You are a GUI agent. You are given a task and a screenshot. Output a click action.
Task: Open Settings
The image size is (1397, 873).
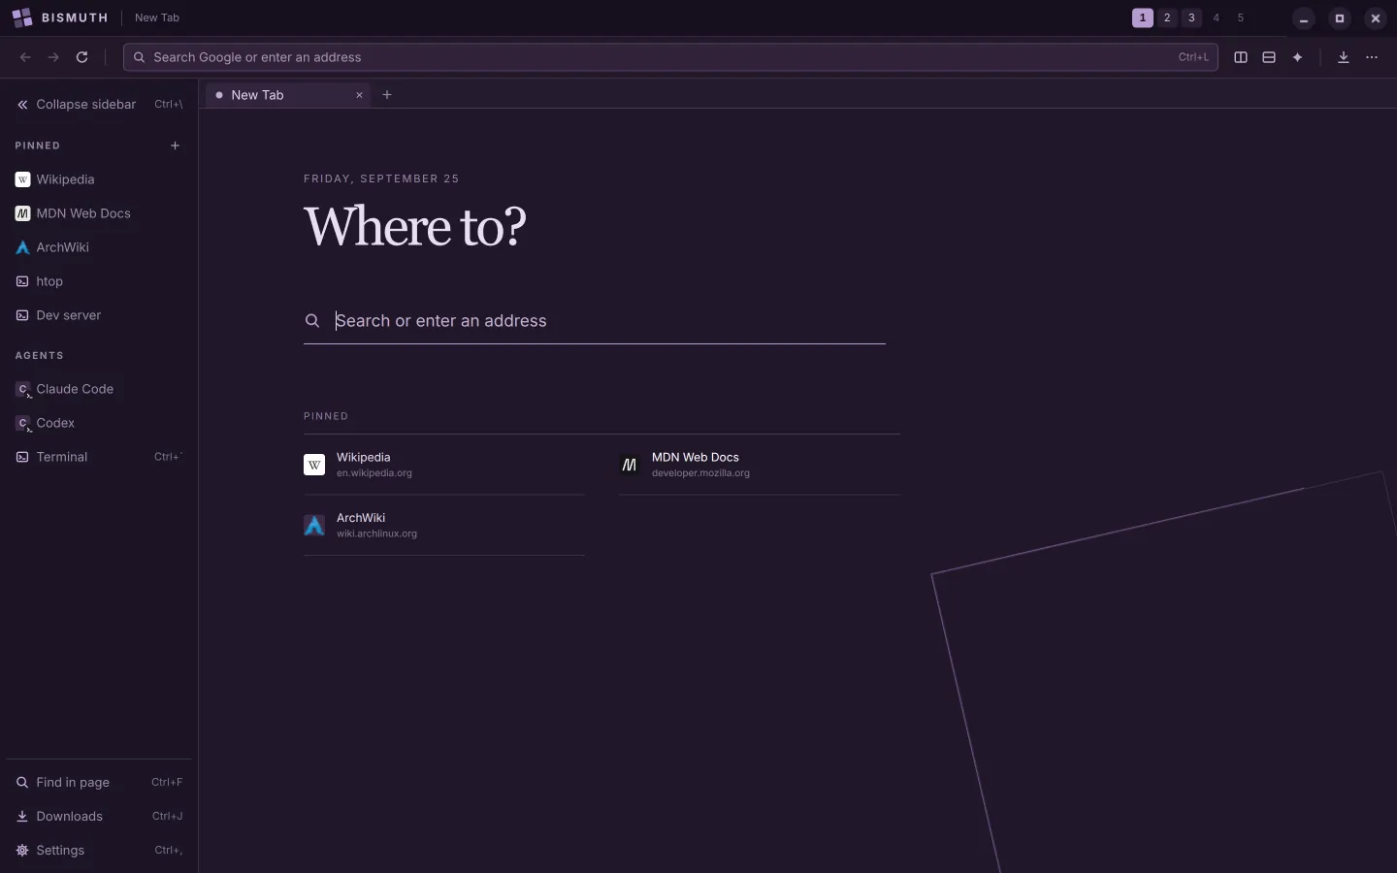[x=99, y=851]
